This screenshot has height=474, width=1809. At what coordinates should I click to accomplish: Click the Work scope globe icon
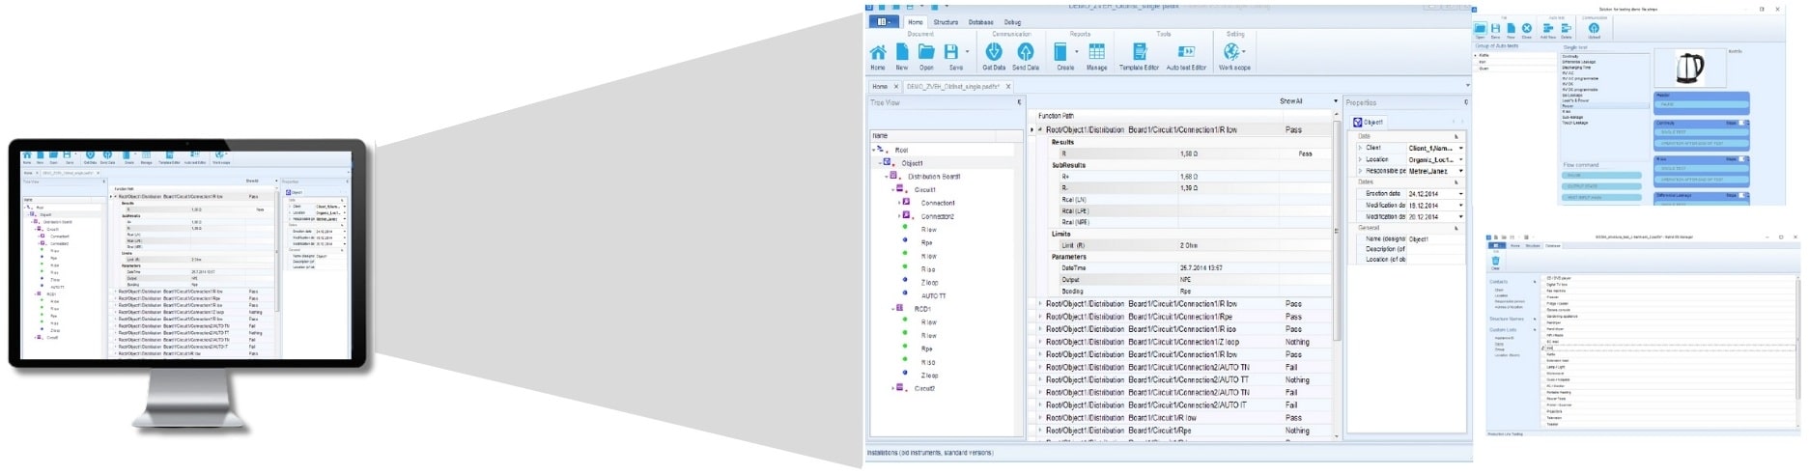pyautogui.click(x=1231, y=52)
